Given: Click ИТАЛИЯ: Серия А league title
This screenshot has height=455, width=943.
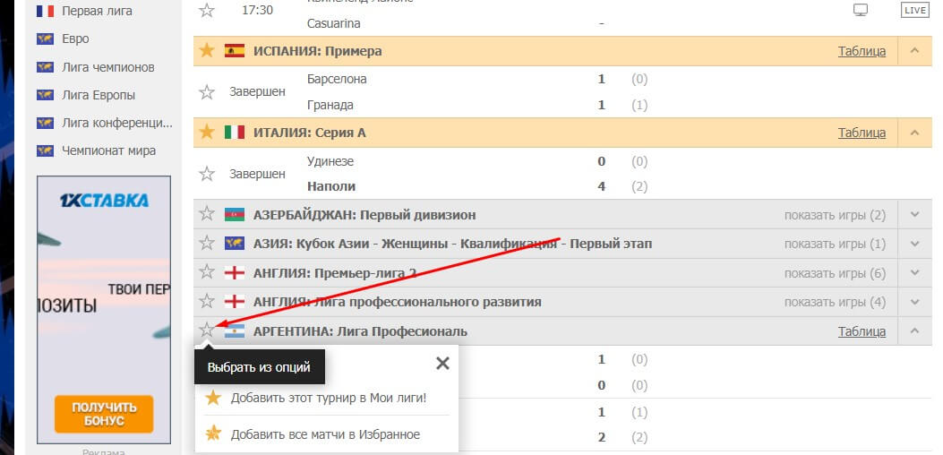Looking at the screenshot, I should tap(310, 133).
